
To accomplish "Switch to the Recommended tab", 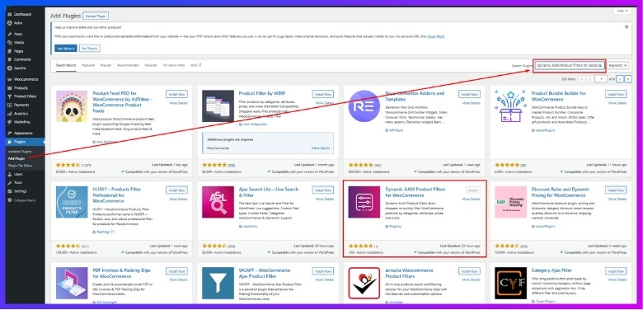I will [128, 65].
